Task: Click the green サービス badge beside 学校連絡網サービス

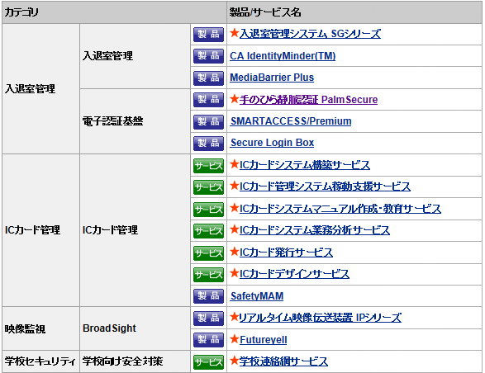Action: [208, 362]
